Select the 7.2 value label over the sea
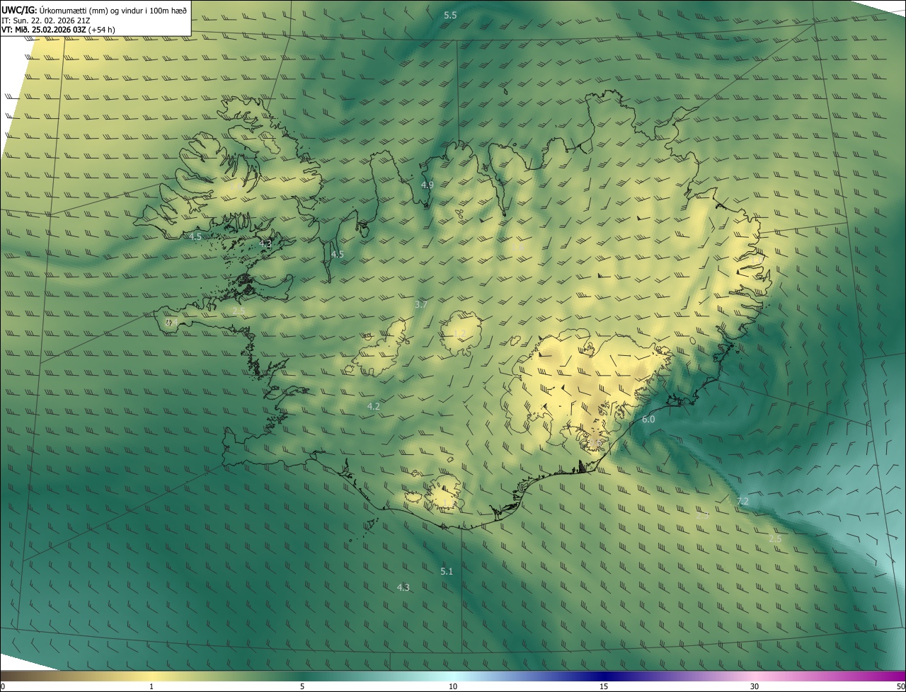906x692 pixels. [742, 501]
